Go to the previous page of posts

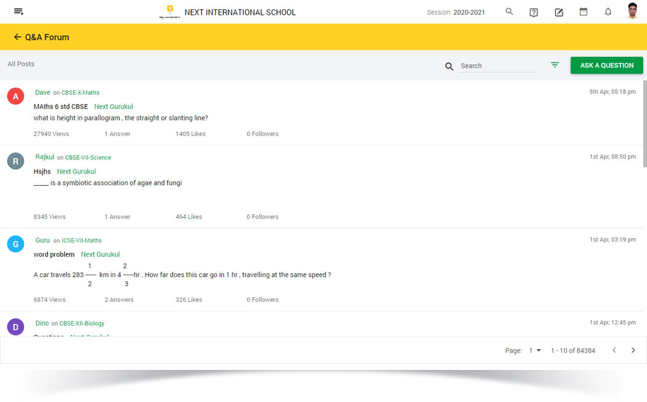(614, 350)
